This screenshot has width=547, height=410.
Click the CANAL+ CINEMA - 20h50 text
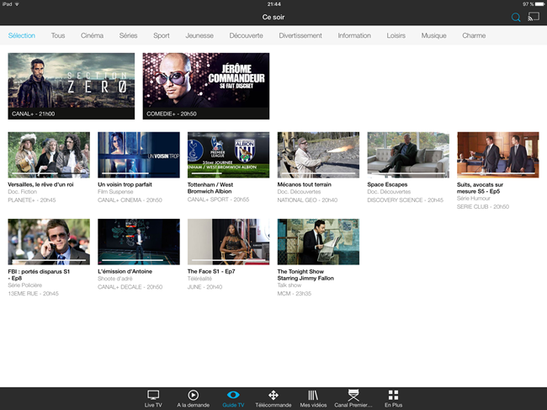[x=130, y=200]
